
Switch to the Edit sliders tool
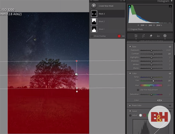point(136,36)
